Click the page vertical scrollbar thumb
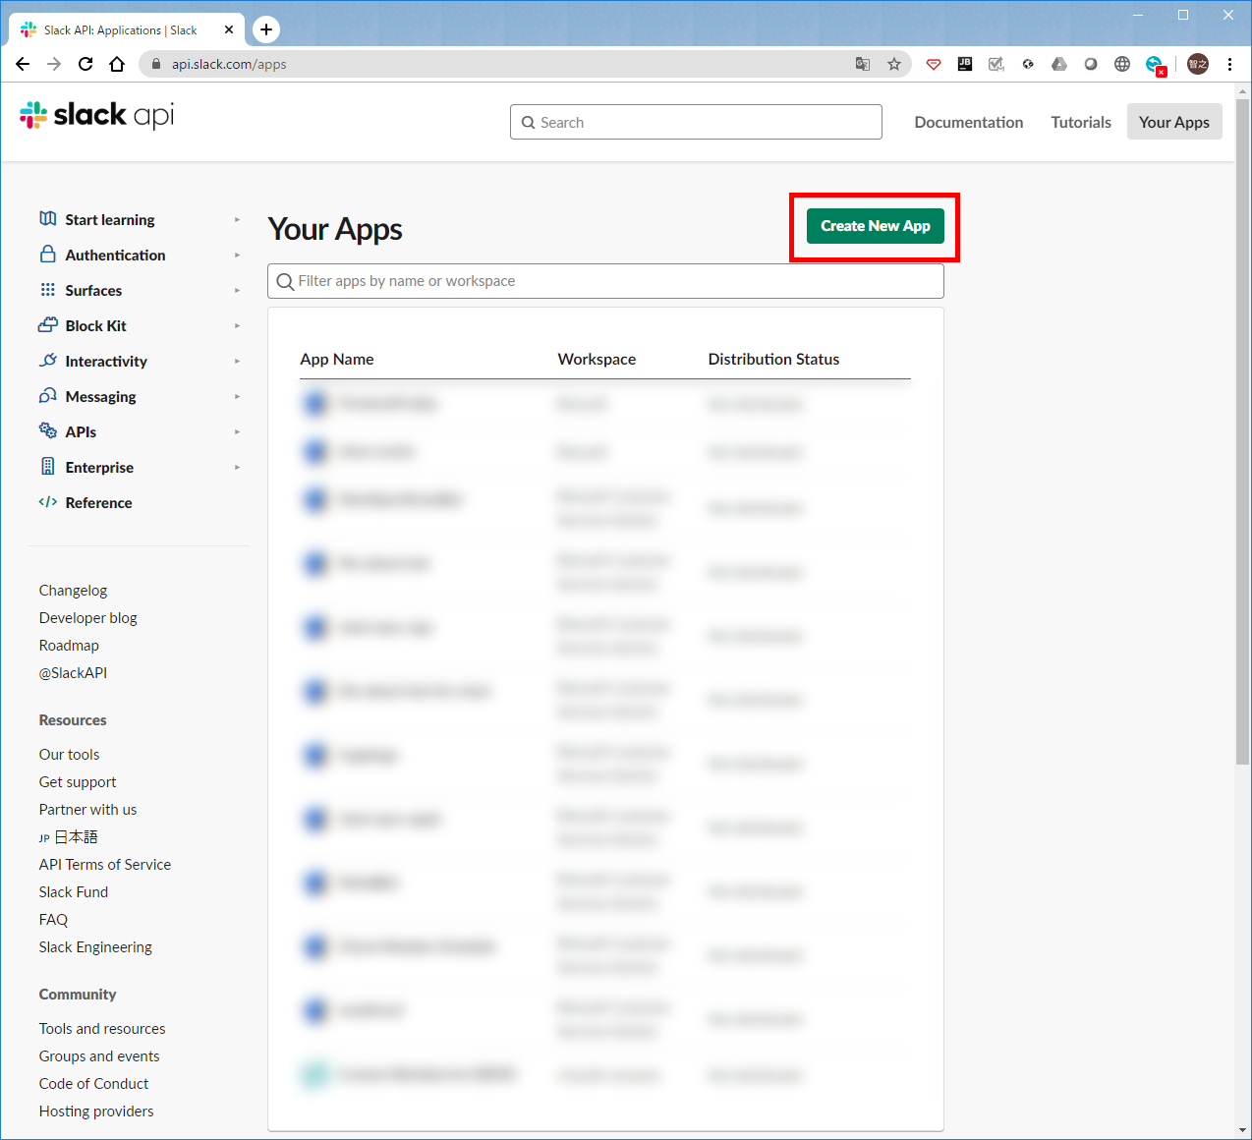 coord(1242,430)
